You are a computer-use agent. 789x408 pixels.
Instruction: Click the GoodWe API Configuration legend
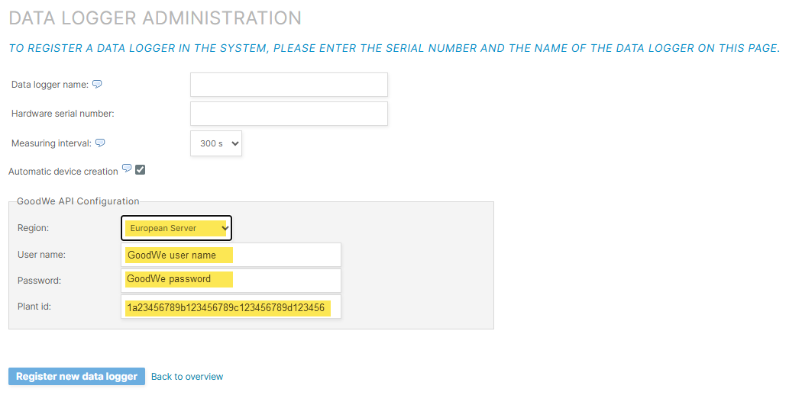tap(78, 201)
